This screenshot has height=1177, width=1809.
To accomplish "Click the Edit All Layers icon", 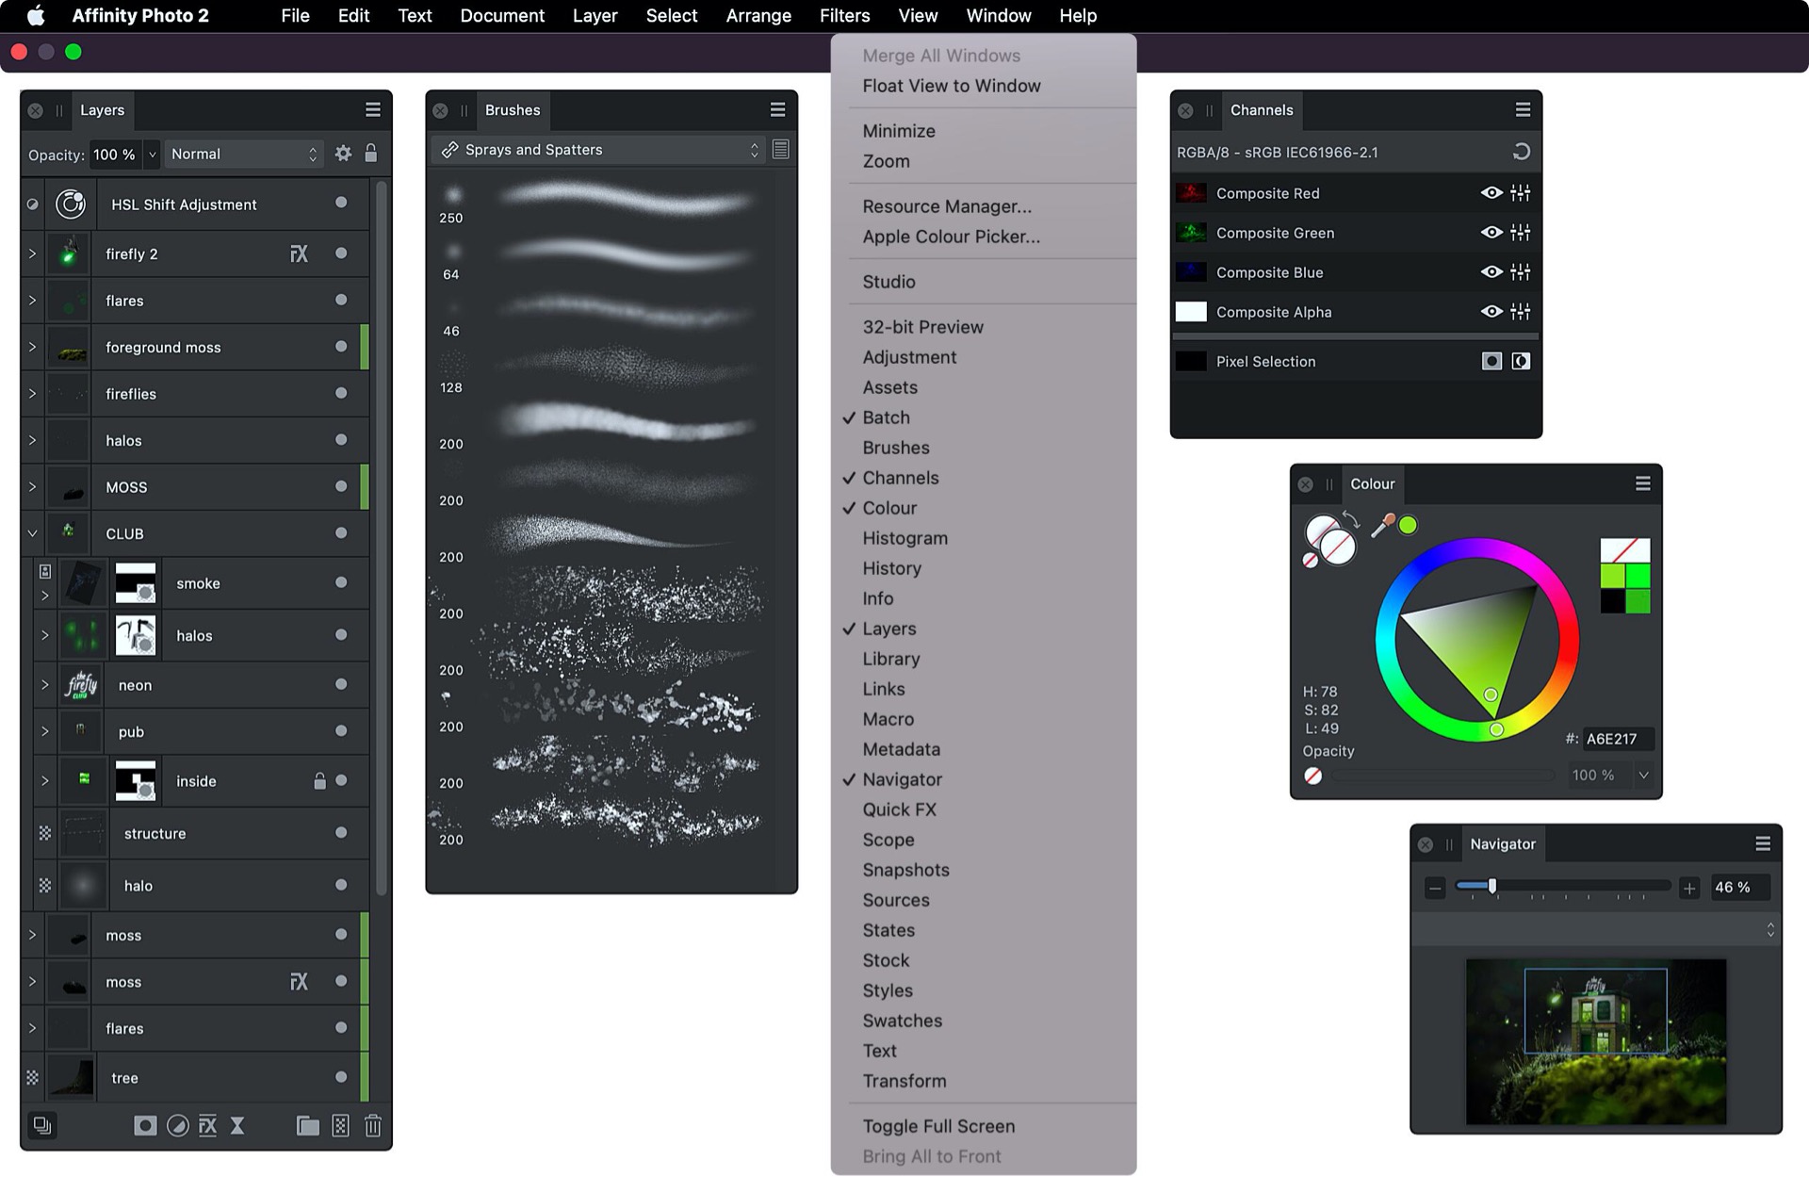I will (42, 1125).
